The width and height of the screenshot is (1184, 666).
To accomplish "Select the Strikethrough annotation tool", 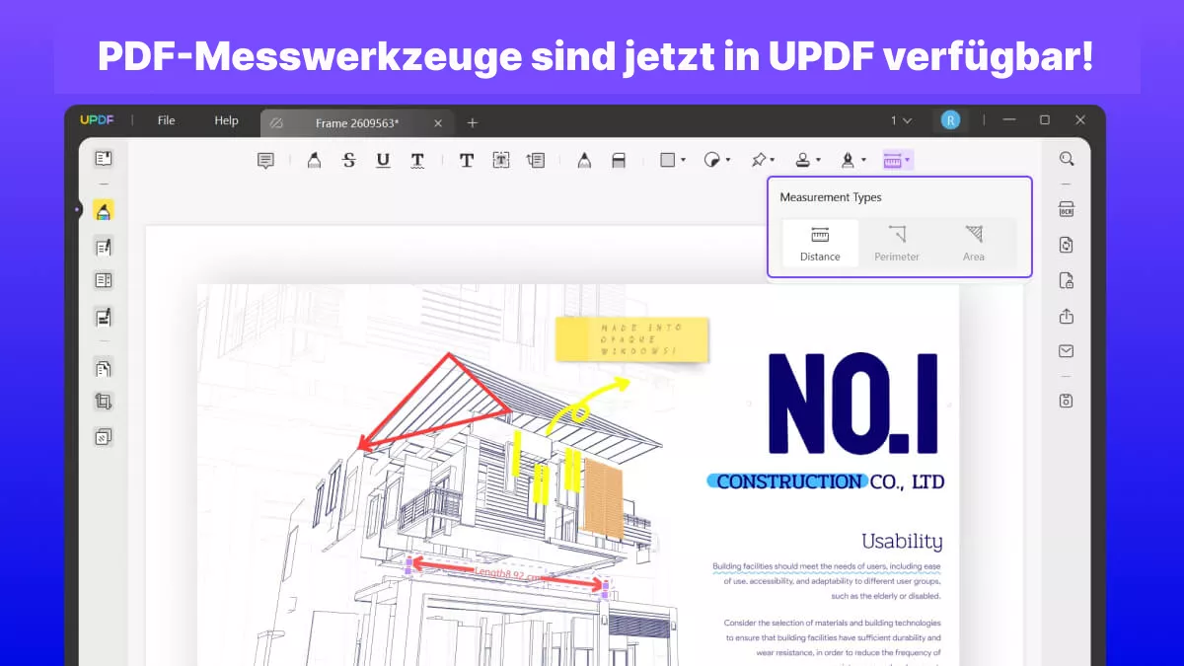I will point(349,159).
